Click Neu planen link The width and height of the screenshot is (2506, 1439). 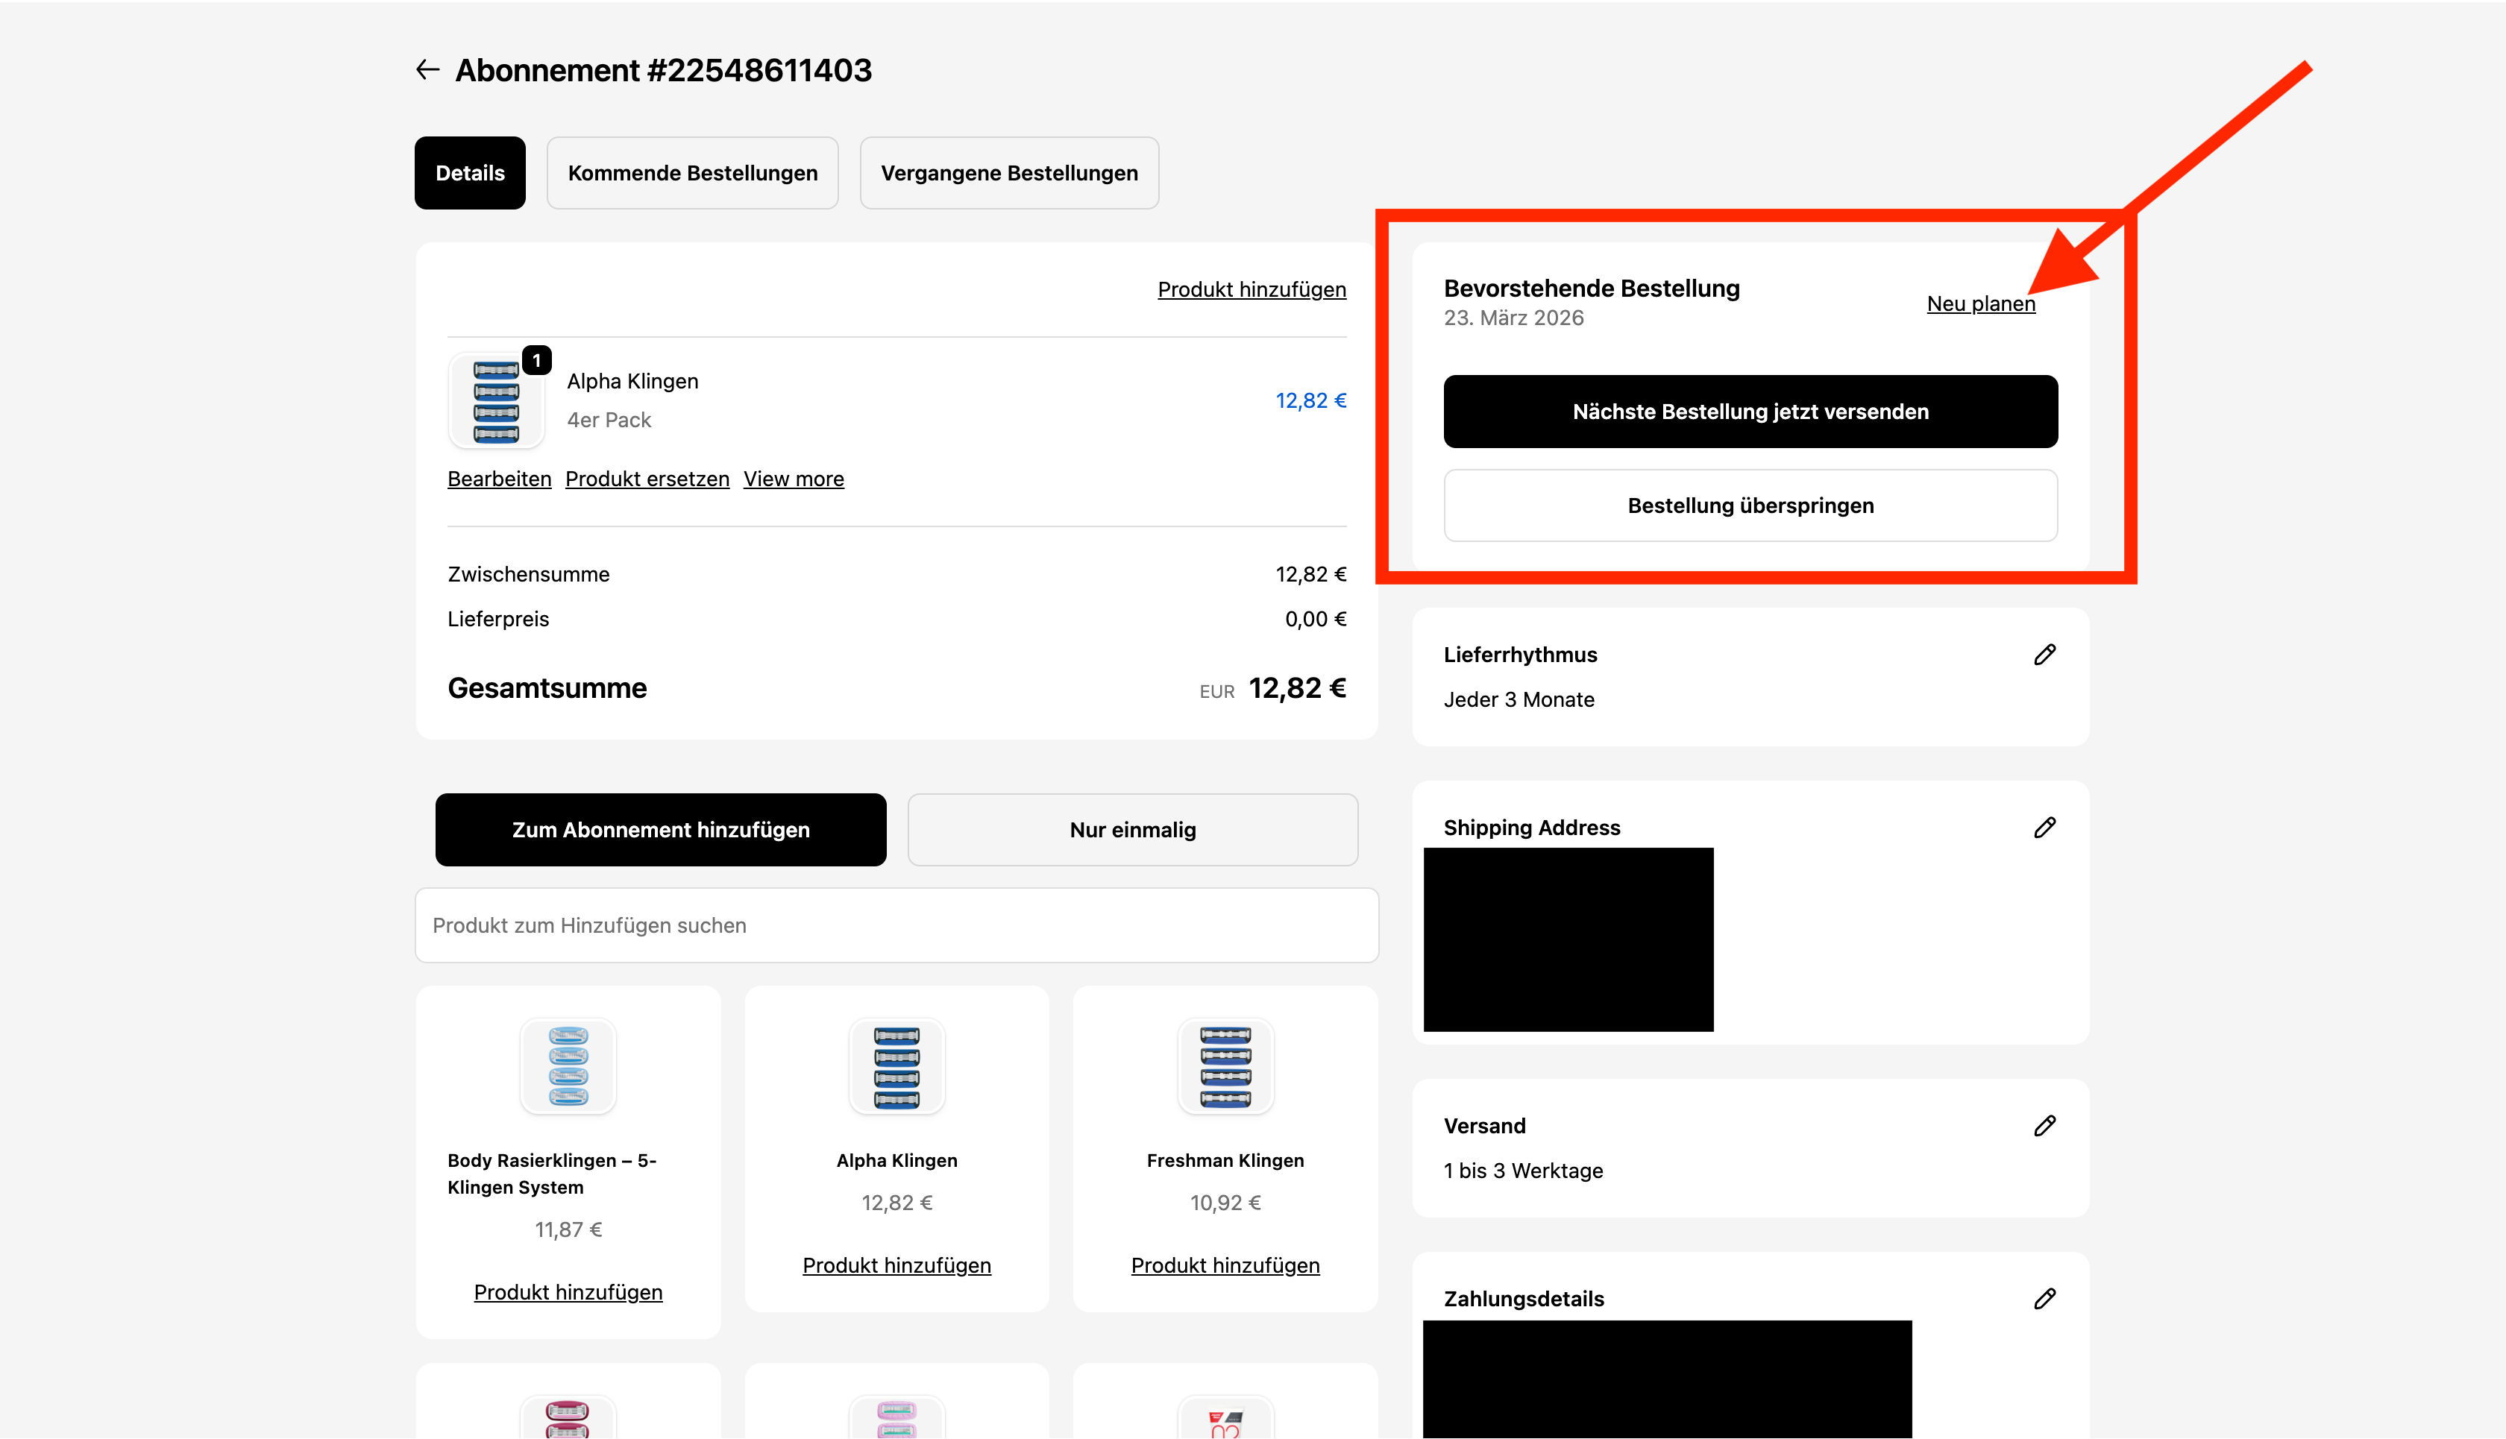(x=1980, y=304)
